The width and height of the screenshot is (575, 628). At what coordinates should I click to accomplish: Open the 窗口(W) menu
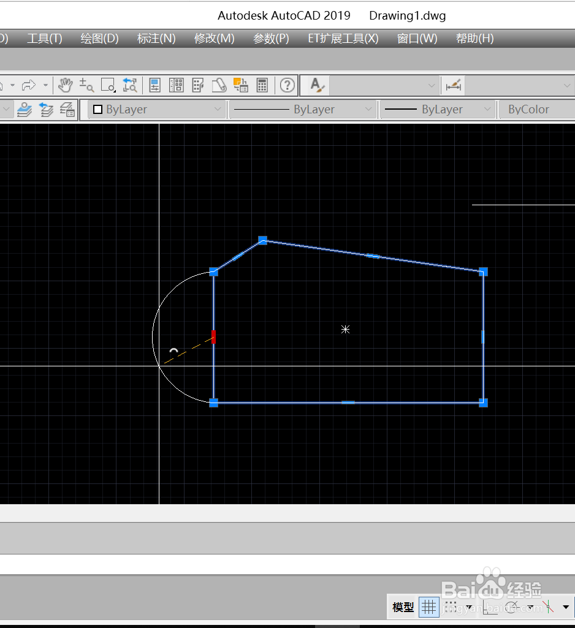click(417, 39)
